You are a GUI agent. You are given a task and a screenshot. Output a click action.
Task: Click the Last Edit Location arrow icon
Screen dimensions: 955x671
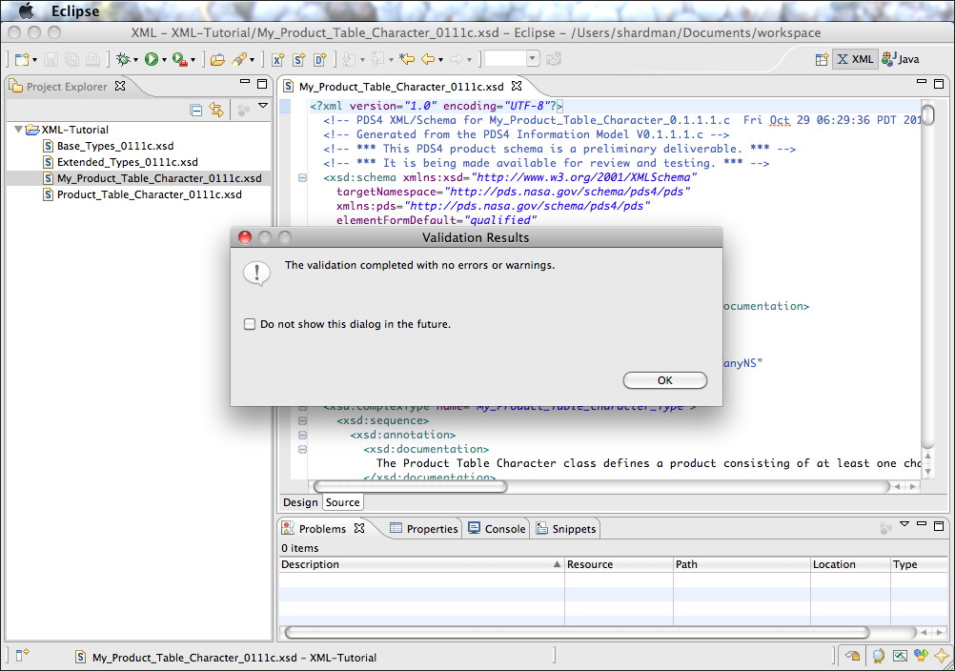407,59
